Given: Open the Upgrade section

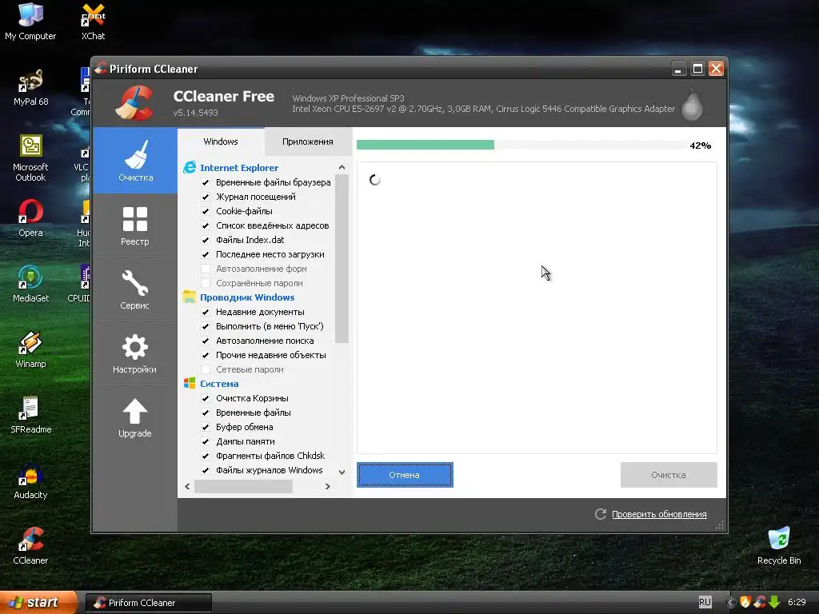Looking at the screenshot, I should click(x=135, y=417).
